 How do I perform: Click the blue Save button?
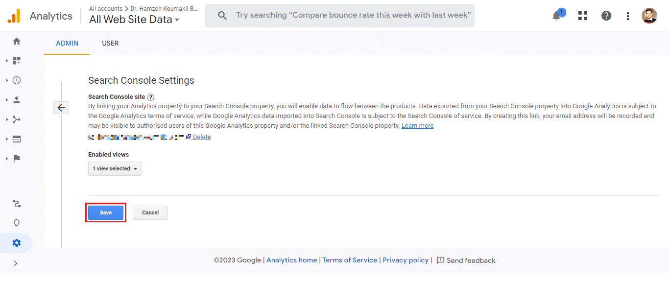coord(106,212)
